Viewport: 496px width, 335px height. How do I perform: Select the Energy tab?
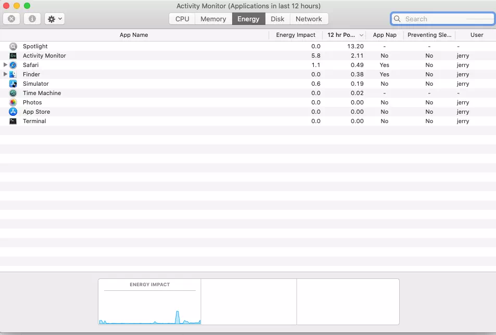249,19
